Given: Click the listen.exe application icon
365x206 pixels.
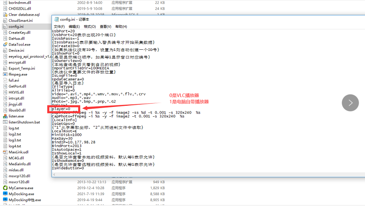Looking at the screenshot, I should pyautogui.click(x=5, y=116).
